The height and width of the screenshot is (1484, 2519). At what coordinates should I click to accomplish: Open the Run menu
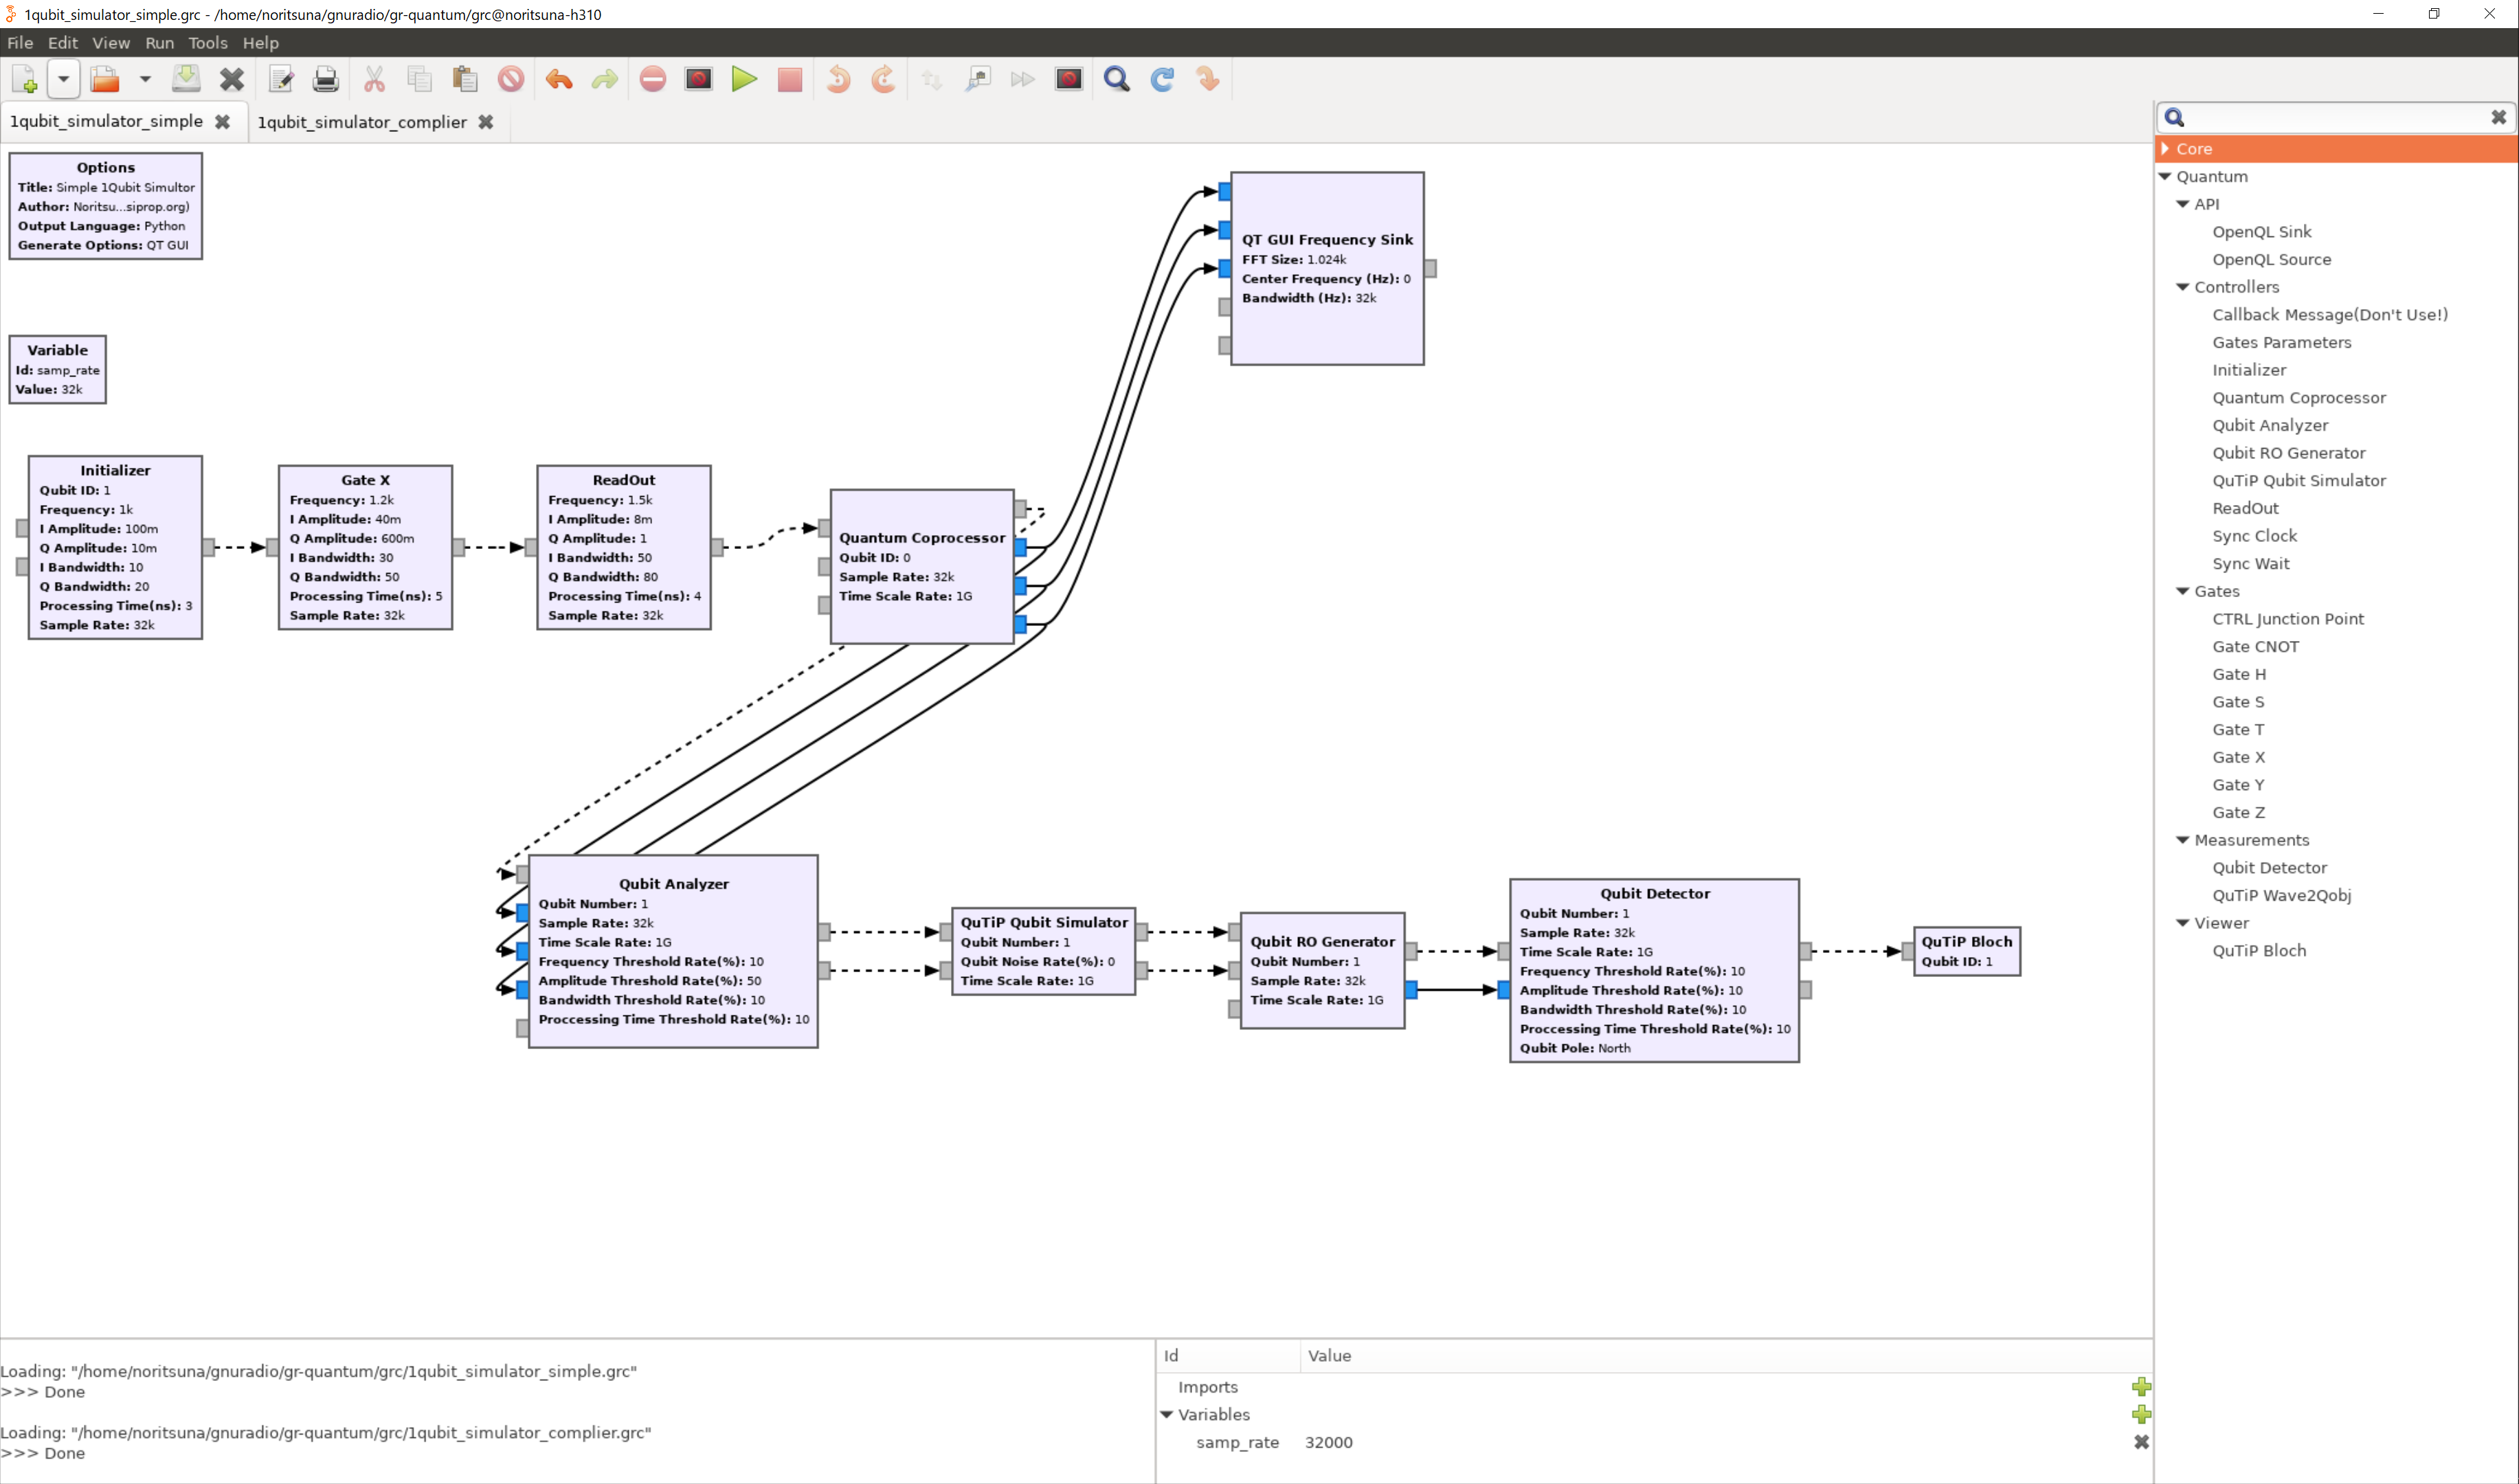159,43
